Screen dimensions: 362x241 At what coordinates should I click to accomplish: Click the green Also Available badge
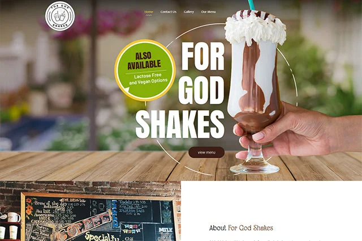(145, 70)
